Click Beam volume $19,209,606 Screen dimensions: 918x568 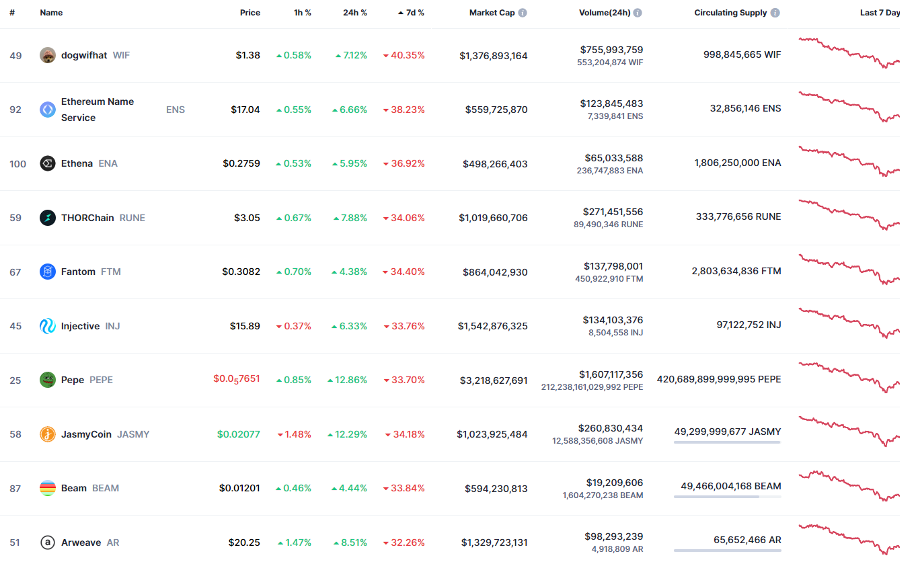pyautogui.click(x=615, y=483)
